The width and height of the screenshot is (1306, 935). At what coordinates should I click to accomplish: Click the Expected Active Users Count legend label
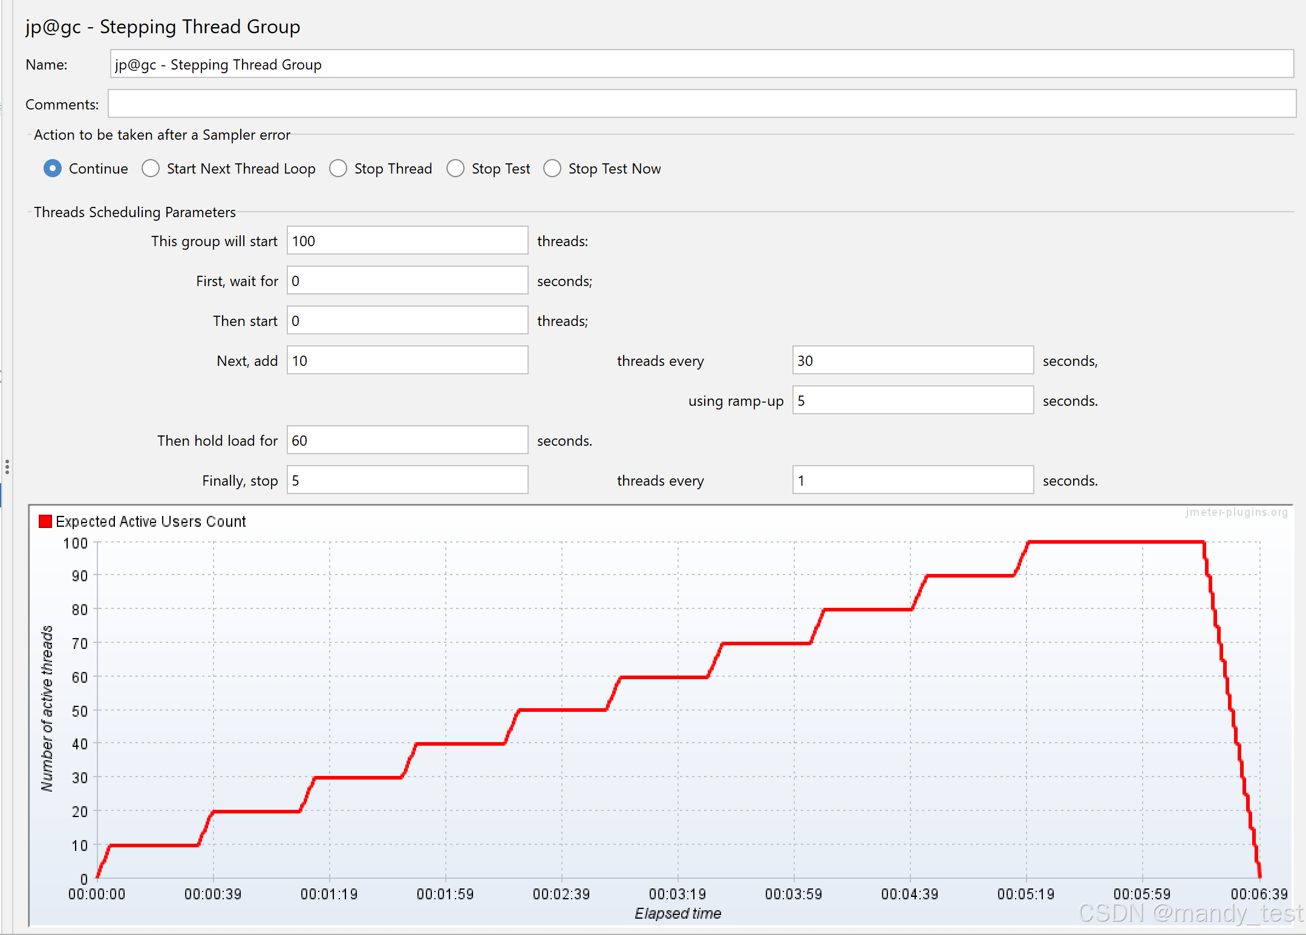(151, 521)
